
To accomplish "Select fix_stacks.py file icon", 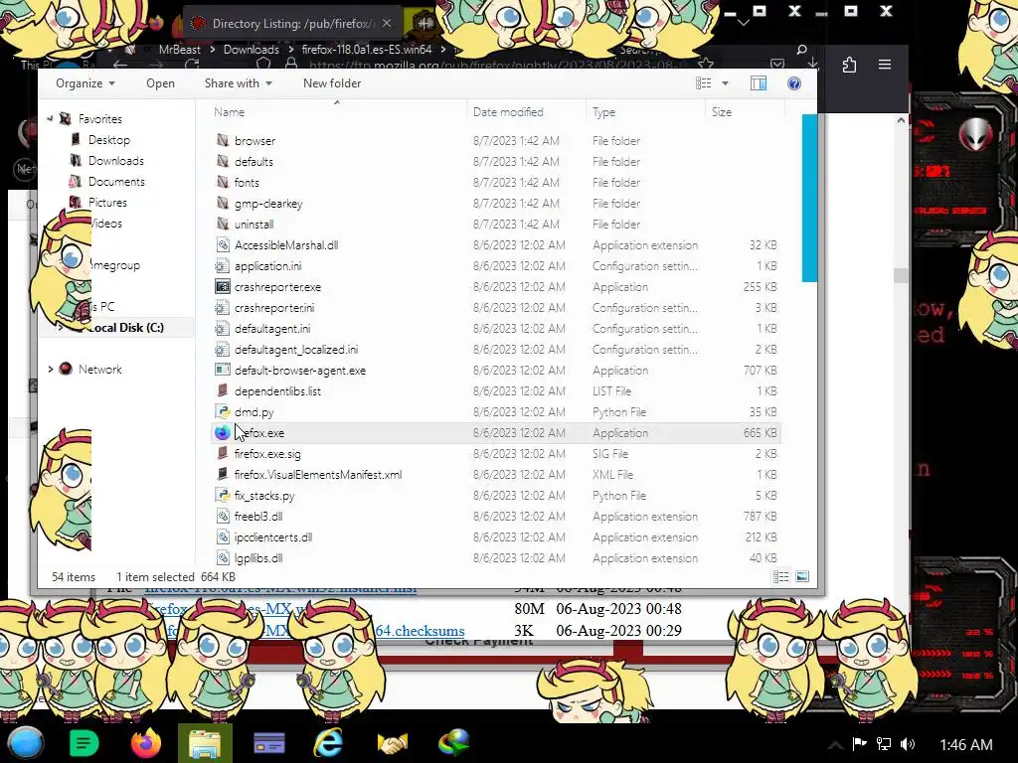I will click(223, 495).
